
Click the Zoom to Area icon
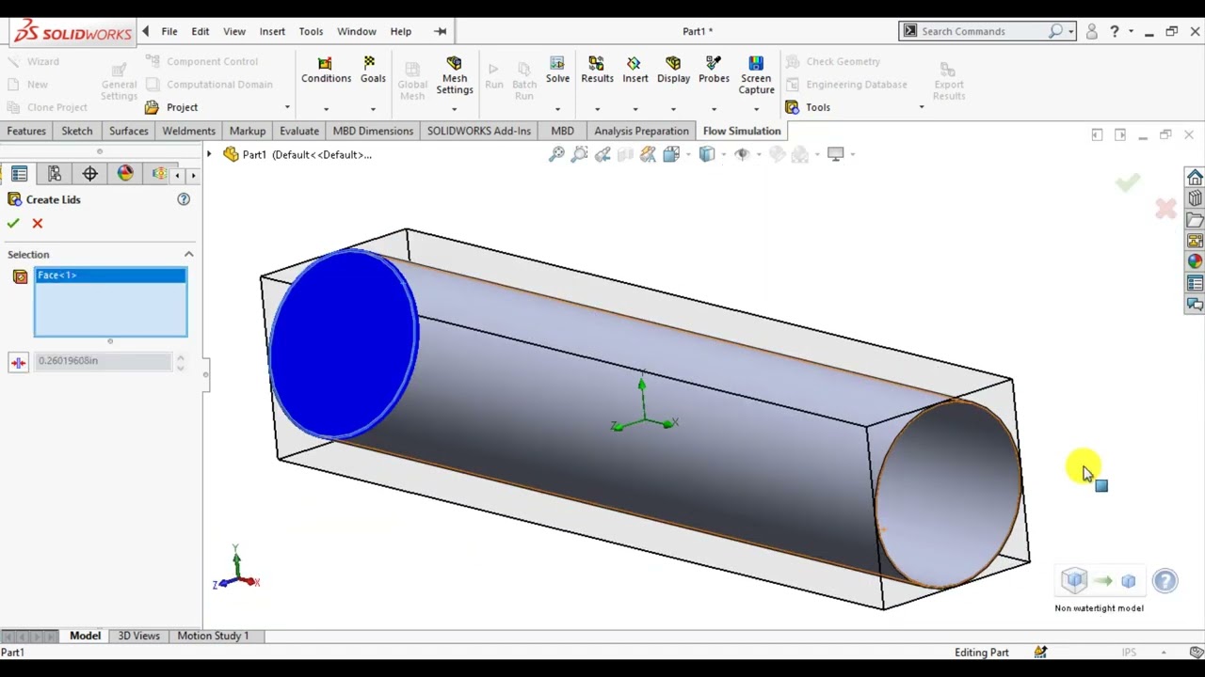coord(580,154)
